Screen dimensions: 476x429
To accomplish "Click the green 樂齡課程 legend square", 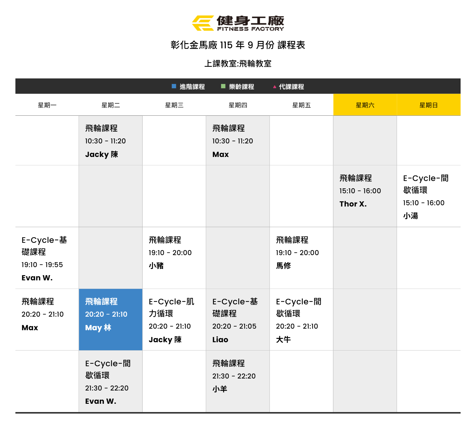I will pos(223,86).
